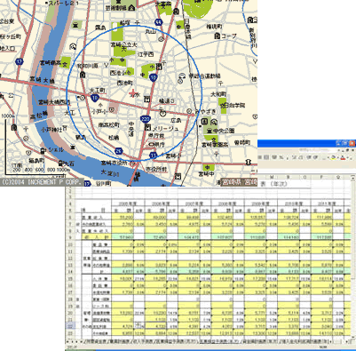Click the シェル gas station icon
The image size is (356, 351).
(43, 150)
